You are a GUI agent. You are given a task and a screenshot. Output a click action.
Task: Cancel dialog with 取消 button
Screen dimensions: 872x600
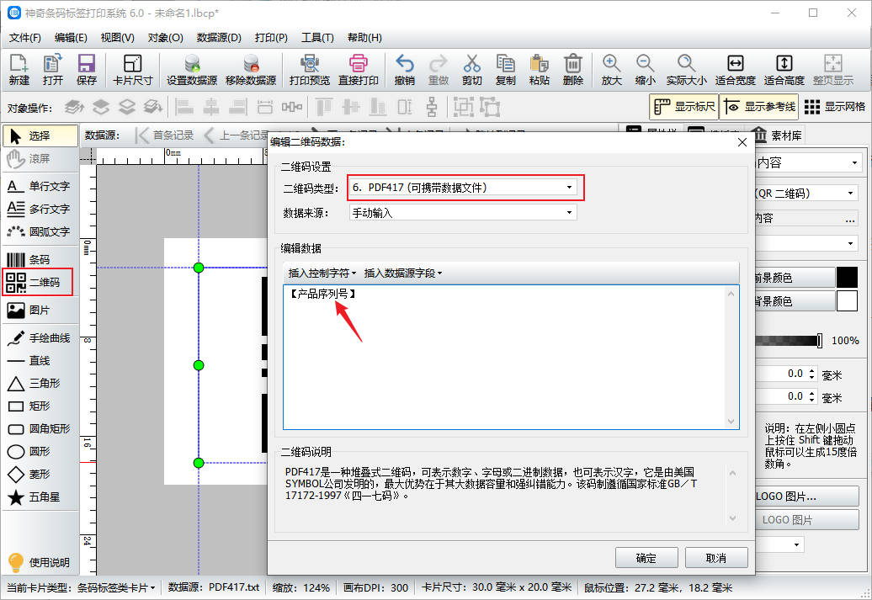(716, 558)
